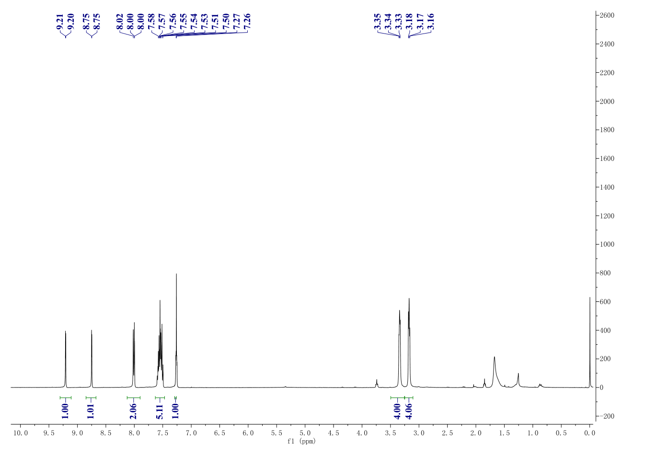Screen dimensions: 646x456
Task: Click the 2000 intensity axis label
Action: [607, 102]
